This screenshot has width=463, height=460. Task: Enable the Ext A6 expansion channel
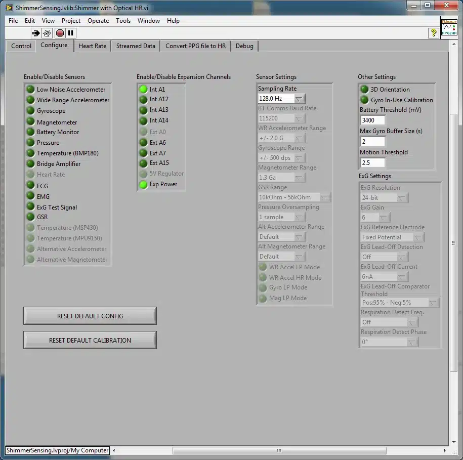tap(143, 143)
